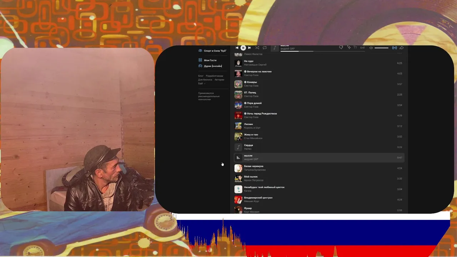Click track title Лесник
Image resolution: width=457 pixels, height=257 pixels.
coord(248,124)
